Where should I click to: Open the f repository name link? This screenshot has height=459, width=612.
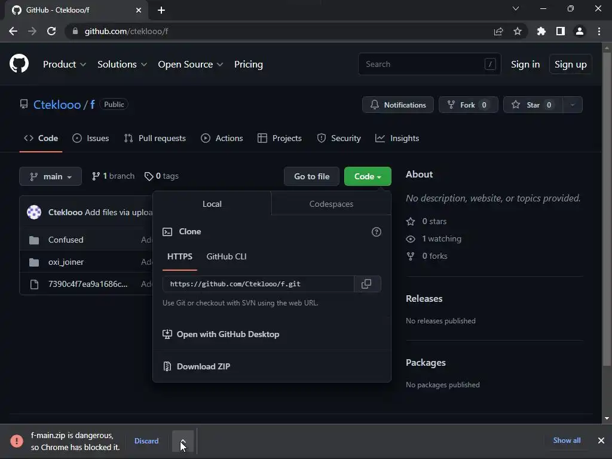(x=93, y=105)
